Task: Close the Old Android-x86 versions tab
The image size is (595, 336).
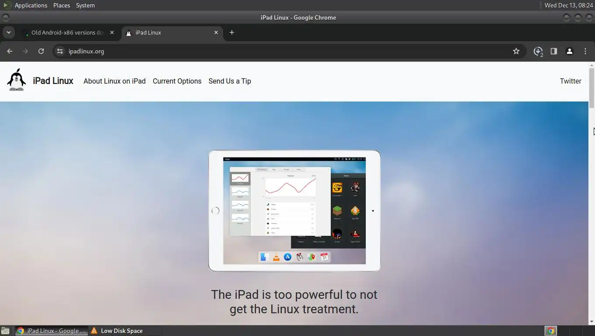Action: (x=112, y=32)
